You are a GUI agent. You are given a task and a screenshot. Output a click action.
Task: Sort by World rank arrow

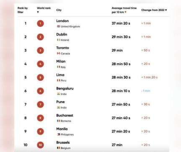tap(38, 12)
